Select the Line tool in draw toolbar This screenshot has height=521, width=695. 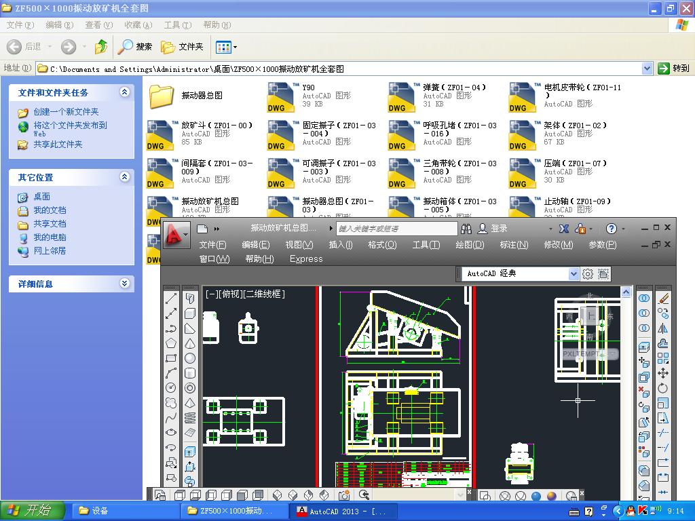coord(171,298)
